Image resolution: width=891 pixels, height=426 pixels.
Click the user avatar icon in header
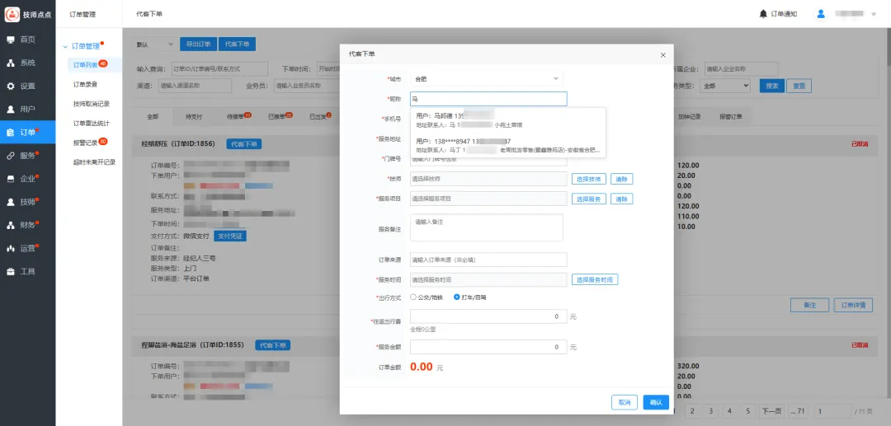pyautogui.click(x=821, y=14)
